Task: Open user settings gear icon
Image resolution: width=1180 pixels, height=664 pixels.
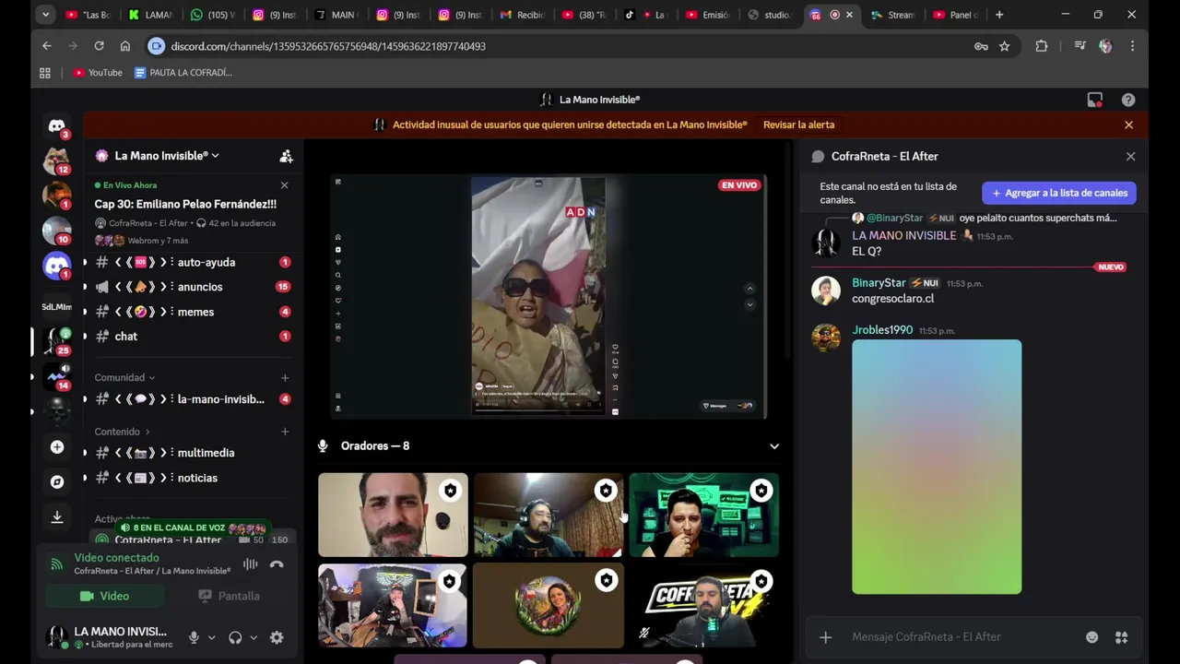Action: click(x=277, y=637)
